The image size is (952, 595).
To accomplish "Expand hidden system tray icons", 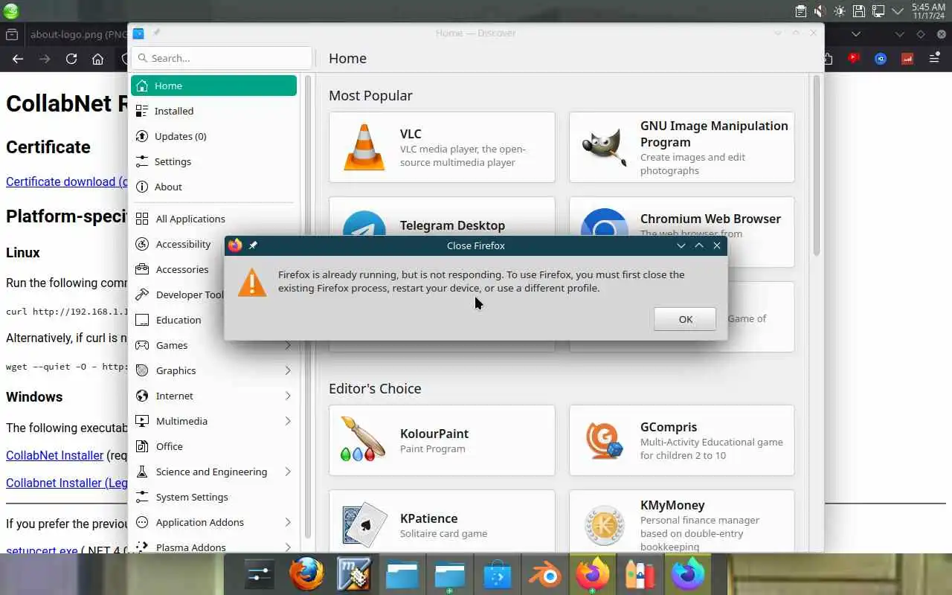I will pyautogui.click(x=898, y=11).
